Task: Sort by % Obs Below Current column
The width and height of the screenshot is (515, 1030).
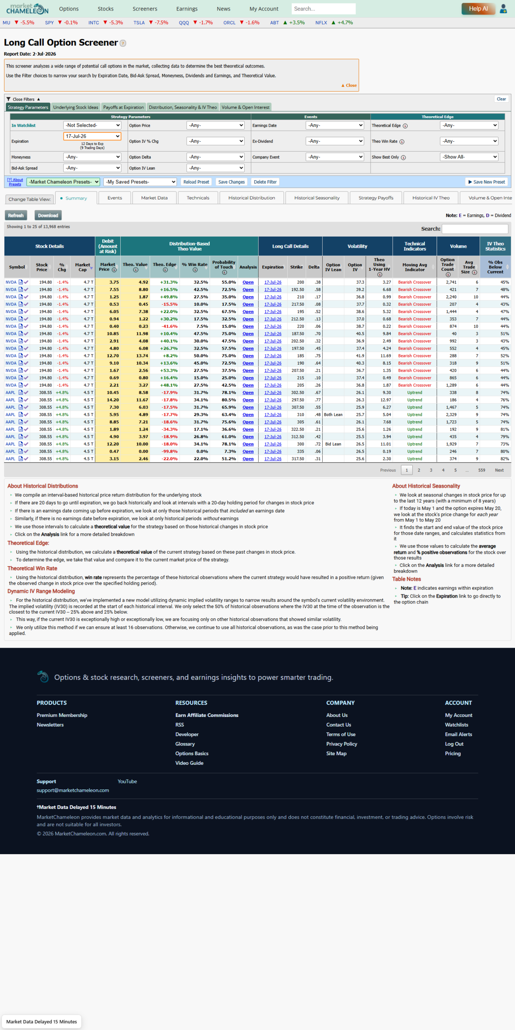Action: click(x=495, y=267)
